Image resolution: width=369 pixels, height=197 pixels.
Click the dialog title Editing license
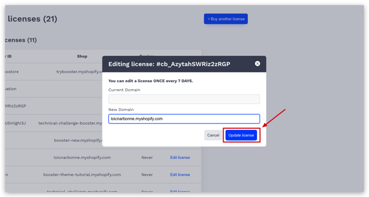(x=169, y=64)
